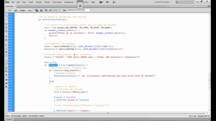Click the scroll-up arrow of code view
Image resolution: width=216 pixels, height=121 pixels.
coord(210,14)
